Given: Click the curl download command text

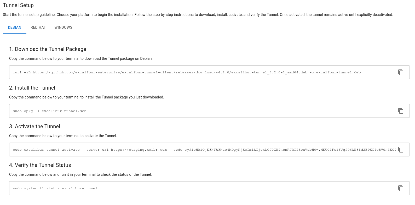Looking at the screenshot, I should [x=187, y=72].
